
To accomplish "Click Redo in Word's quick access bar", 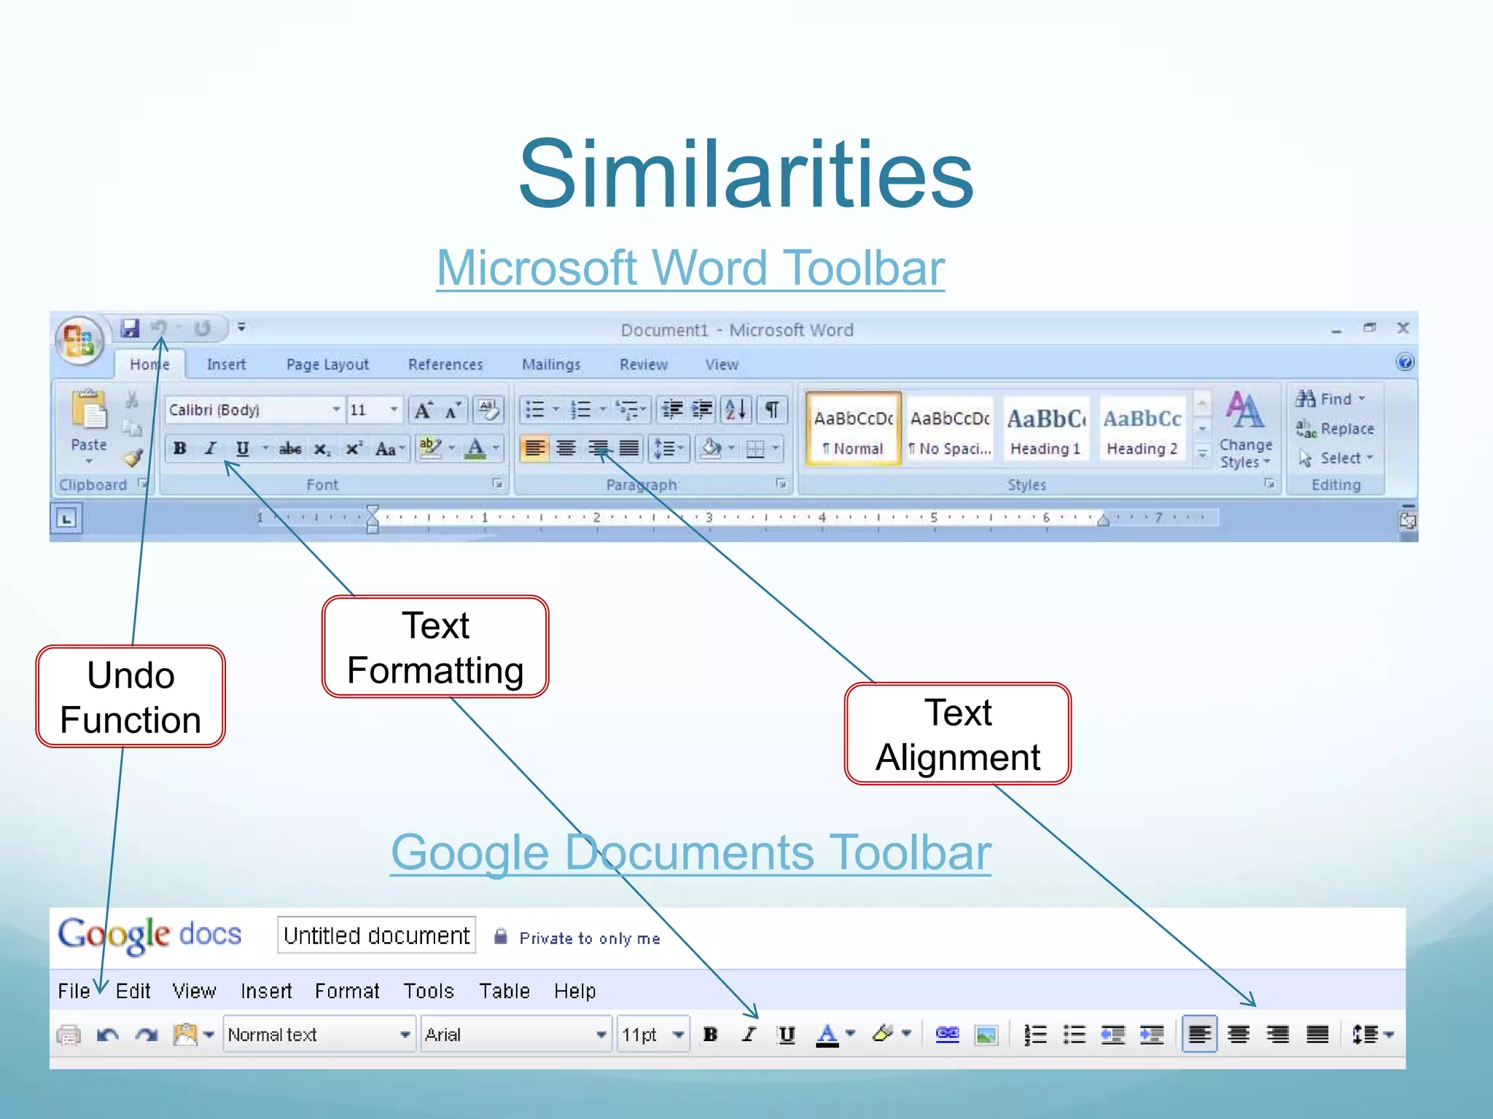I will point(202,329).
